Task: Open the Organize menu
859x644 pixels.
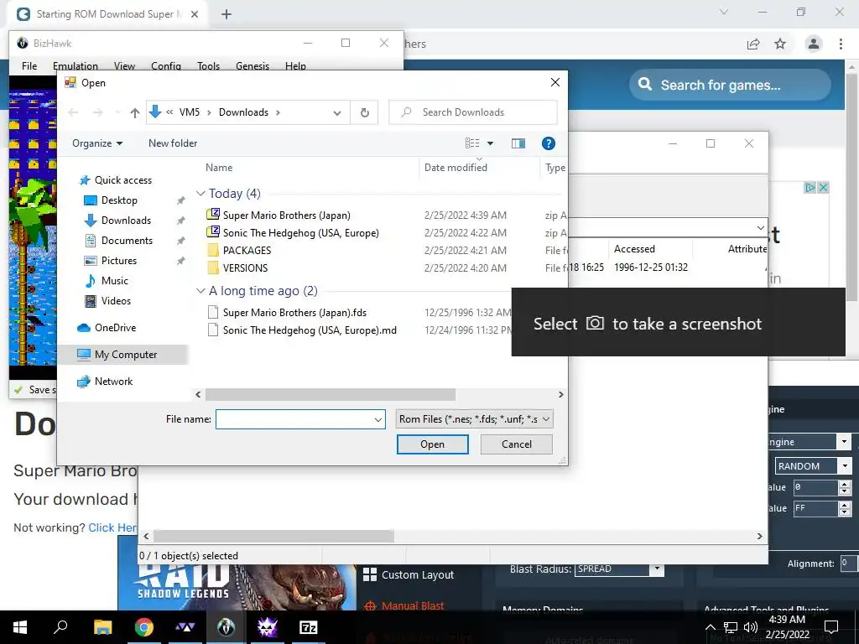Action: click(97, 143)
